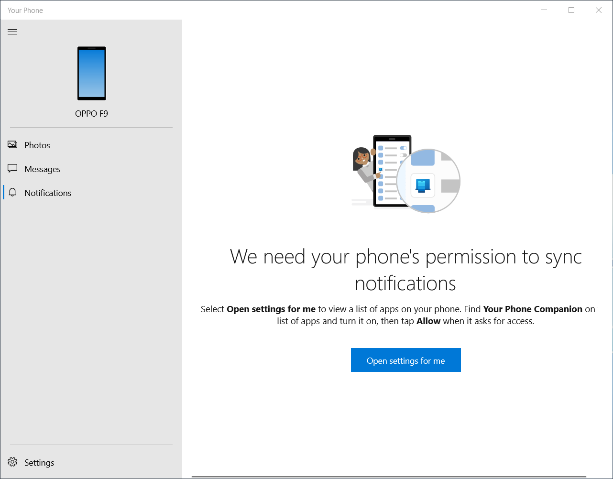Viewport: 613px width, 479px height.
Task: Click the Settings gear icon
Action: click(x=13, y=462)
